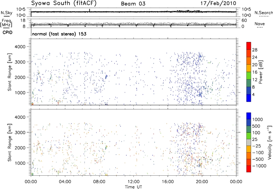Click the 'Slant Range [km]' label of the power panel

[x=10, y=72]
